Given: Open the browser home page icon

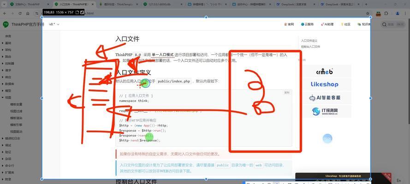Looking at the screenshot, I should tap(27, 13).
